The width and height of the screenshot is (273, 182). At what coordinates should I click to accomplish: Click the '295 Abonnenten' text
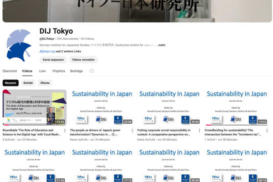[67, 39]
